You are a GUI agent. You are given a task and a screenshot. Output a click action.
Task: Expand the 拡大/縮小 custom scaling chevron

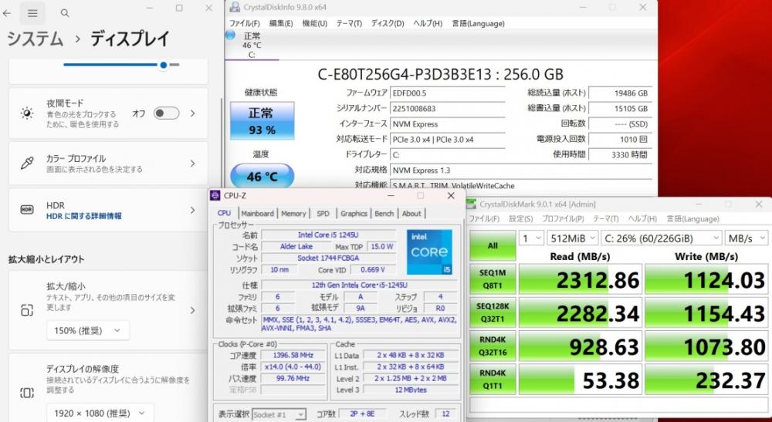[x=192, y=310]
